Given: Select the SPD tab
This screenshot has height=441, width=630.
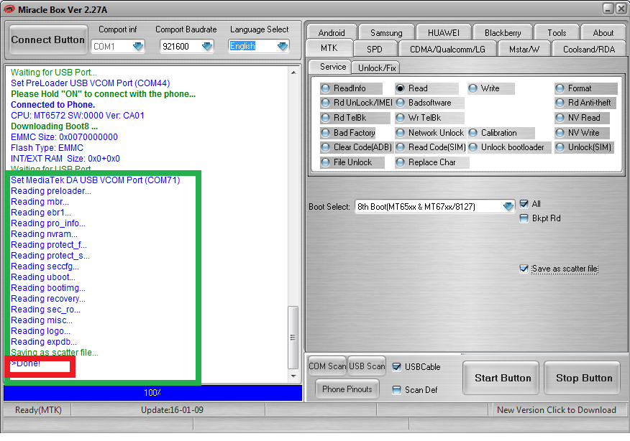Looking at the screenshot, I should pyautogui.click(x=375, y=49).
